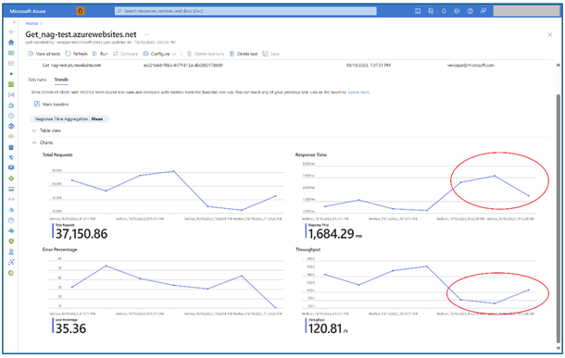565x358 pixels.
Task: Open the Learn more link
Action: [358, 93]
